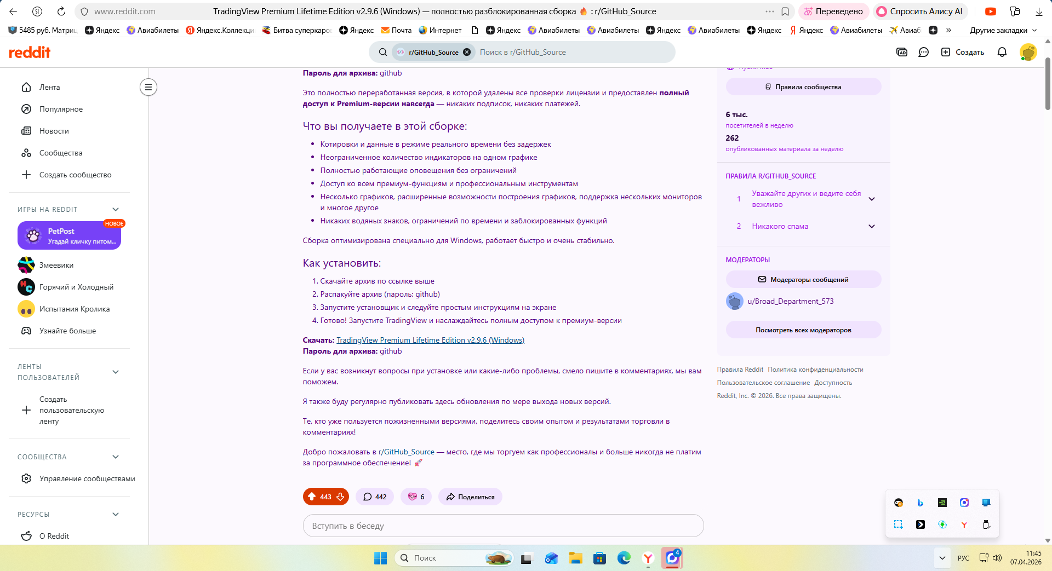Viewport: 1052px width, 571px height.
Task: Downvote the TradingView post
Action: [340, 497]
